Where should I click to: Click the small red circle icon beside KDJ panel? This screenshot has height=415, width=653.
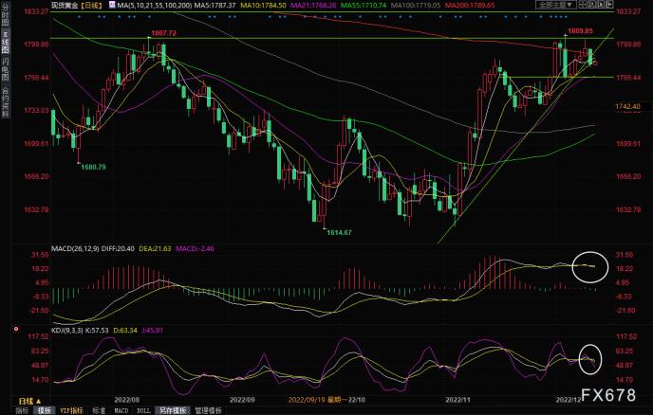[x=16, y=329]
